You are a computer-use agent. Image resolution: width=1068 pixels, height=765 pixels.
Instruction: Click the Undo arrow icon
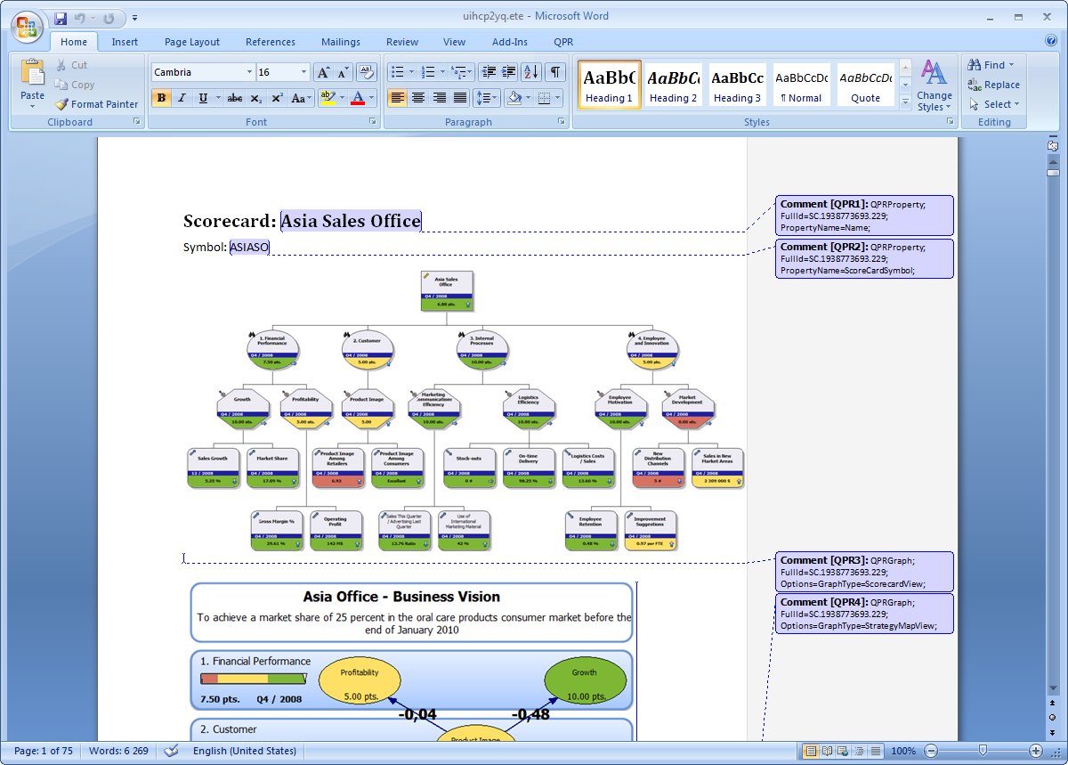coord(80,18)
